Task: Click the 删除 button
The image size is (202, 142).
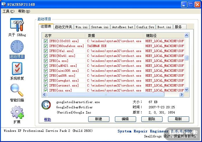Action: coord(152,119)
